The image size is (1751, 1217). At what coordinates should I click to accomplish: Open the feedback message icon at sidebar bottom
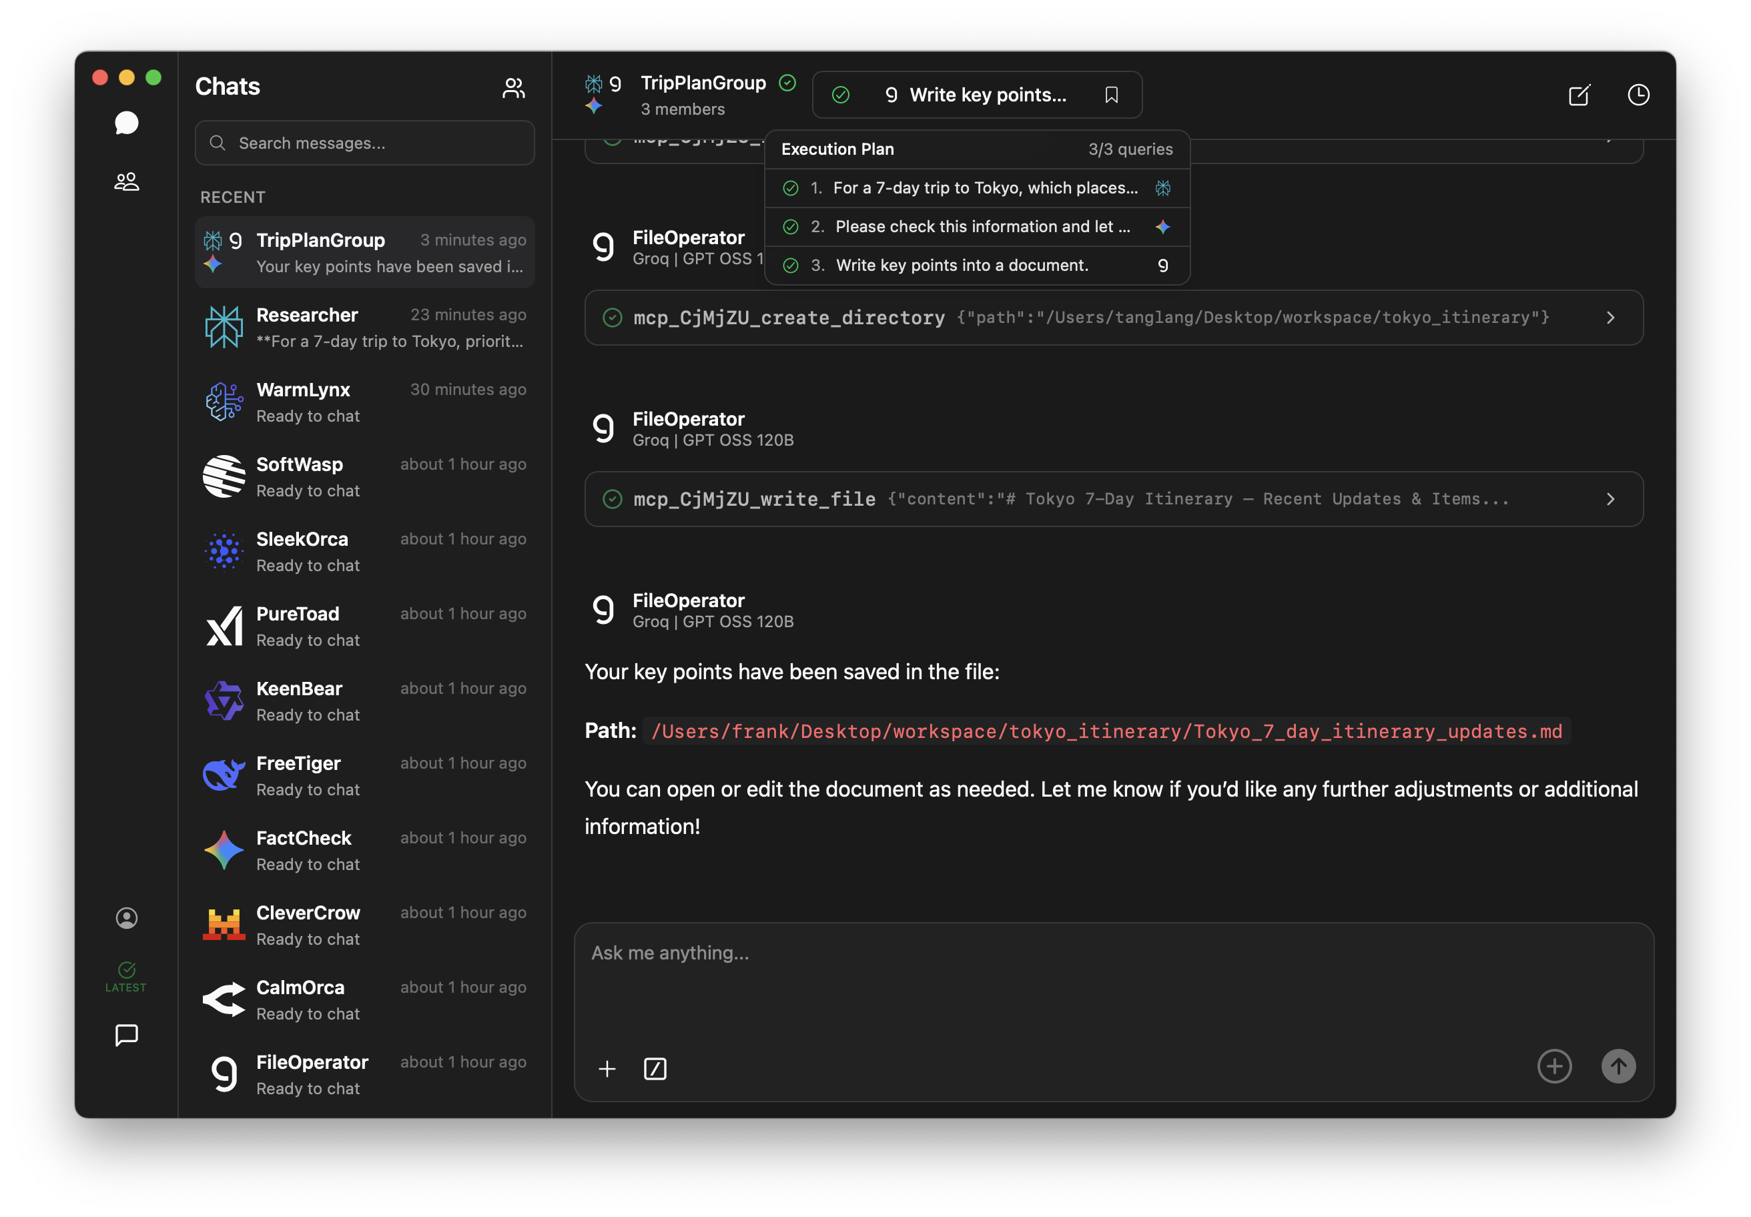coord(127,1035)
